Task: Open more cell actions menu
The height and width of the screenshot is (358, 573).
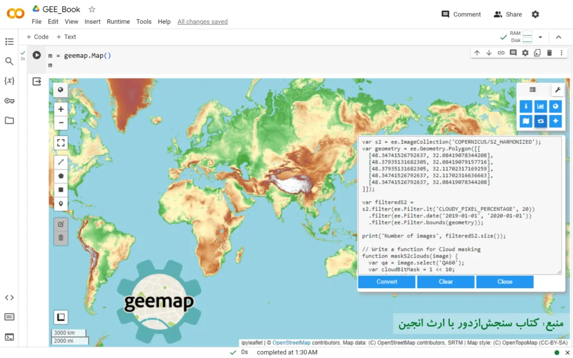Action: [x=561, y=53]
